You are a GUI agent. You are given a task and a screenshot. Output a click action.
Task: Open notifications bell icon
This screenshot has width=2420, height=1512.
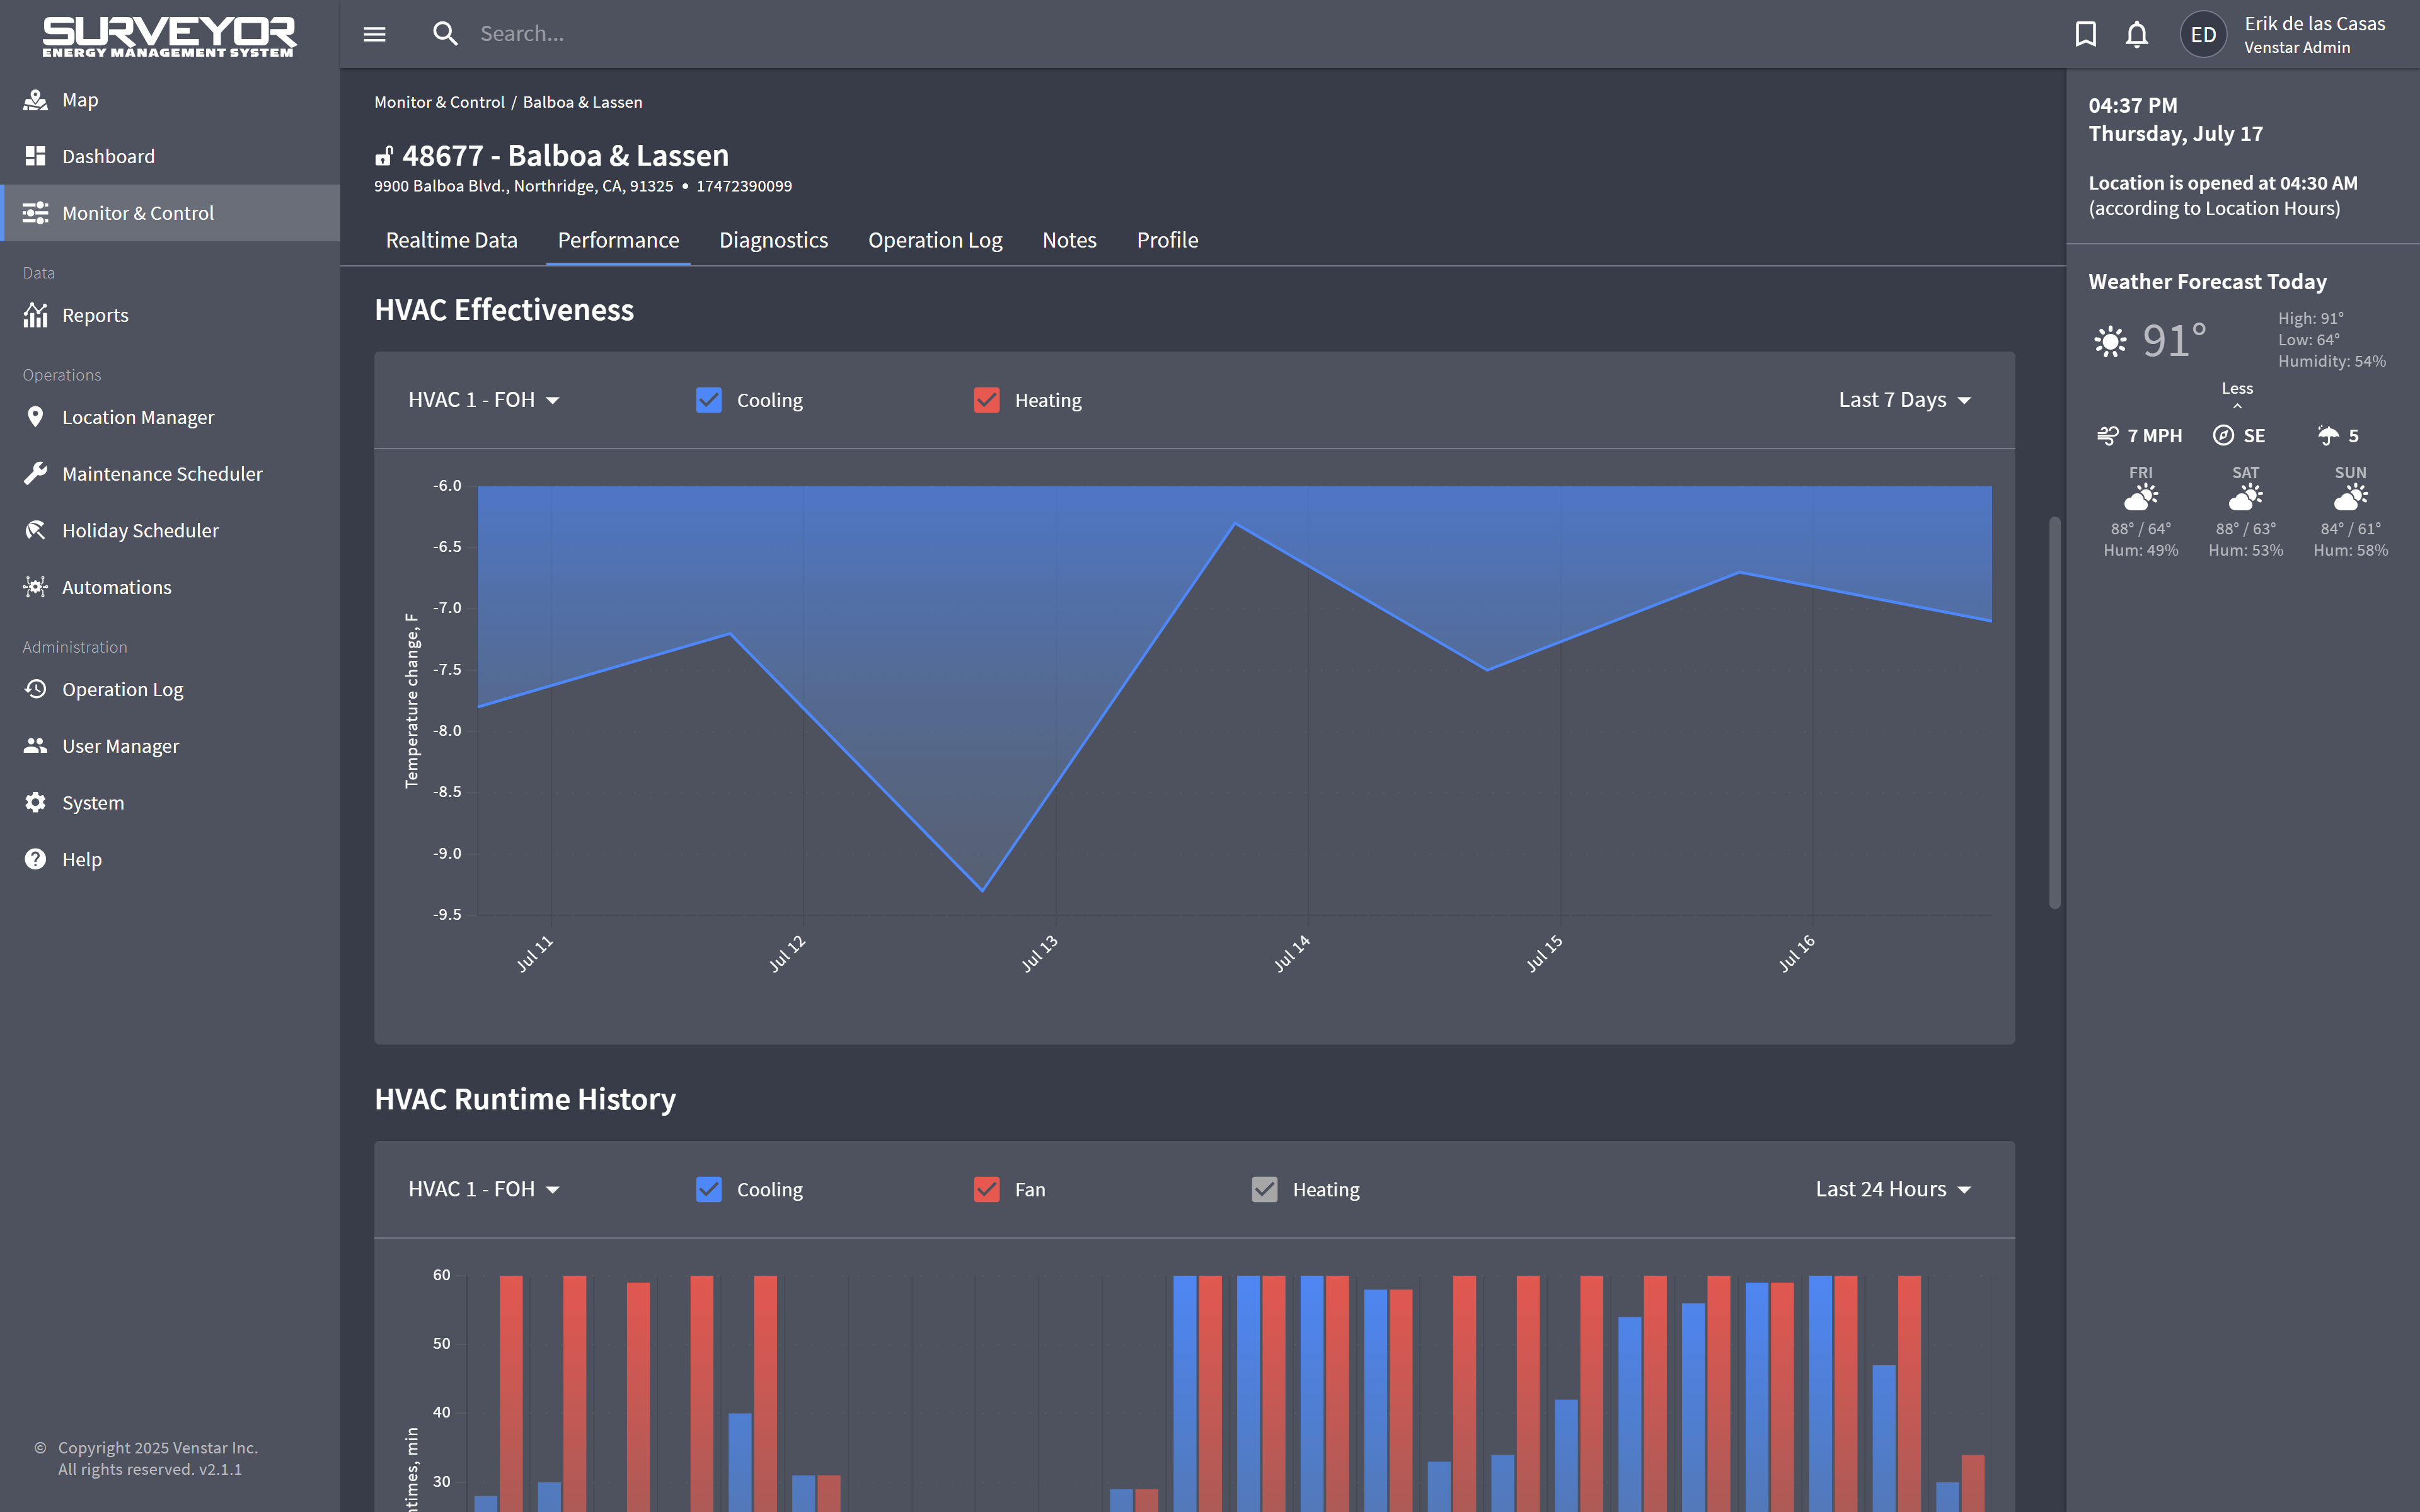click(2136, 34)
